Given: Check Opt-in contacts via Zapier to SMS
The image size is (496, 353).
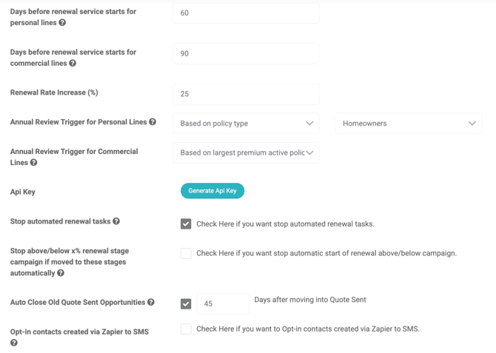Looking at the screenshot, I should (x=186, y=329).
